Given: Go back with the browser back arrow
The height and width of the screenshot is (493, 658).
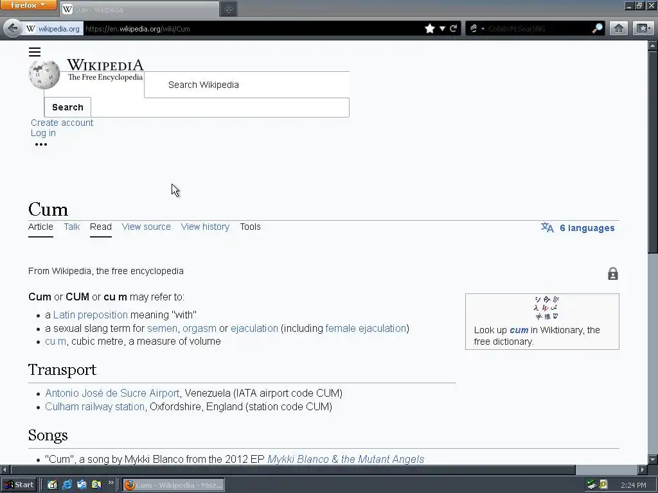Looking at the screenshot, I should point(12,28).
